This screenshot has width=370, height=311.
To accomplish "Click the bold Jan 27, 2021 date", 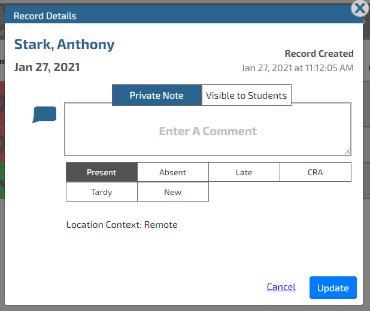I will click(x=47, y=67).
